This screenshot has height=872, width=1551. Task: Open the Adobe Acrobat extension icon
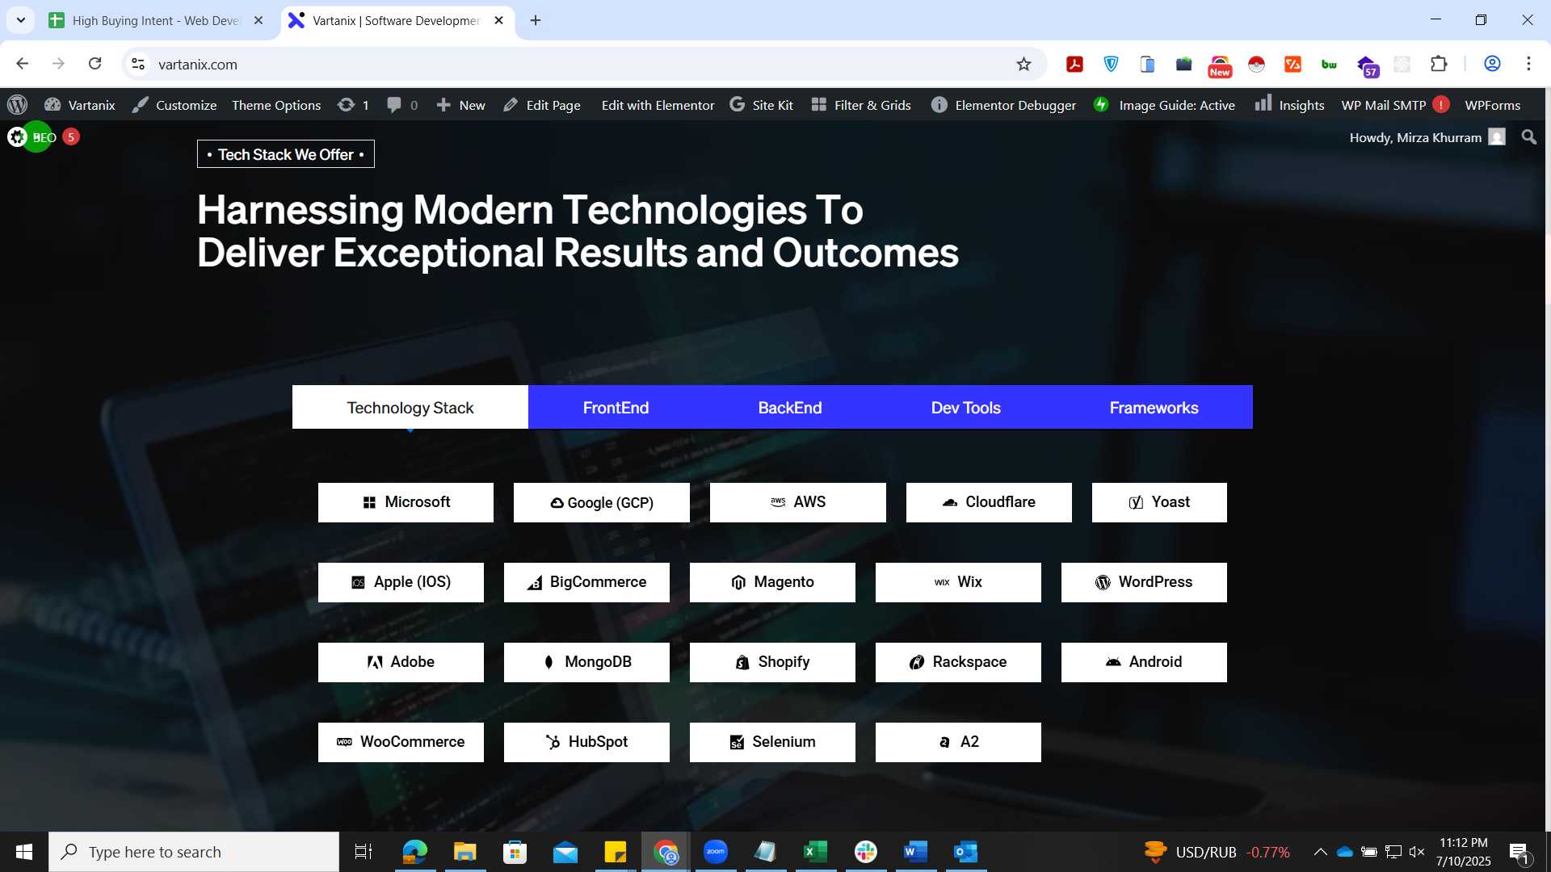point(1074,64)
